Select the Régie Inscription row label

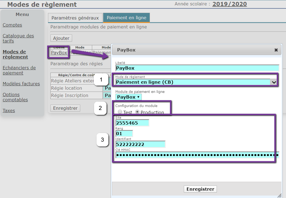click(69, 95)
